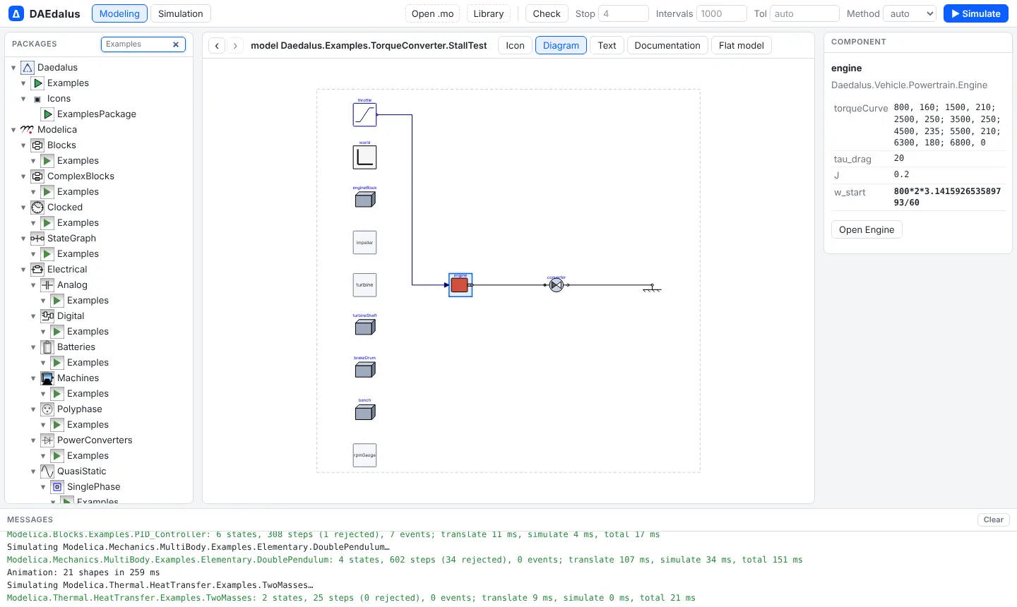This screenshot has width=1017, height=607.
Task: Click the Polyphase package icon
Action: [47, 409]
